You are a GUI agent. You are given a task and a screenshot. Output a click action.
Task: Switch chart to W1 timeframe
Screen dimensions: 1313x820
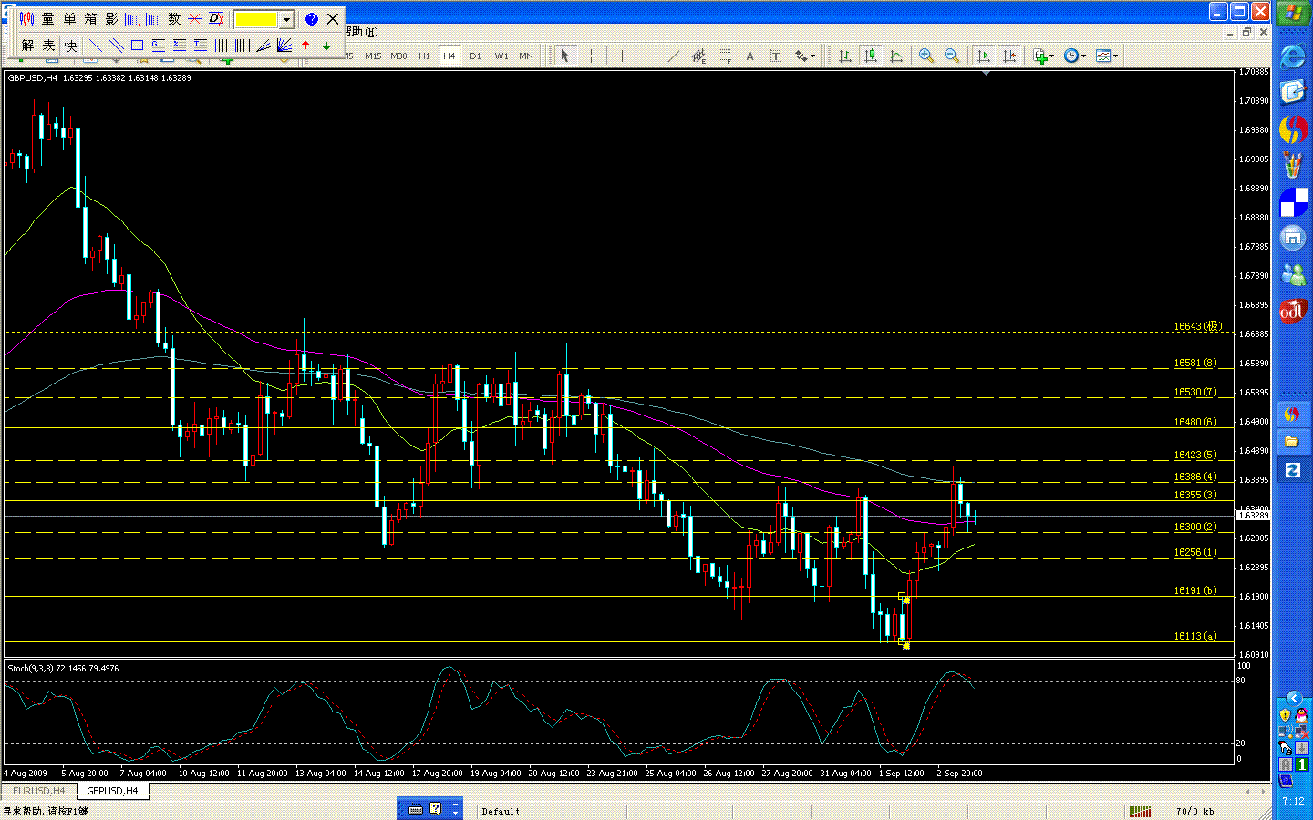(x=501, y=56)
